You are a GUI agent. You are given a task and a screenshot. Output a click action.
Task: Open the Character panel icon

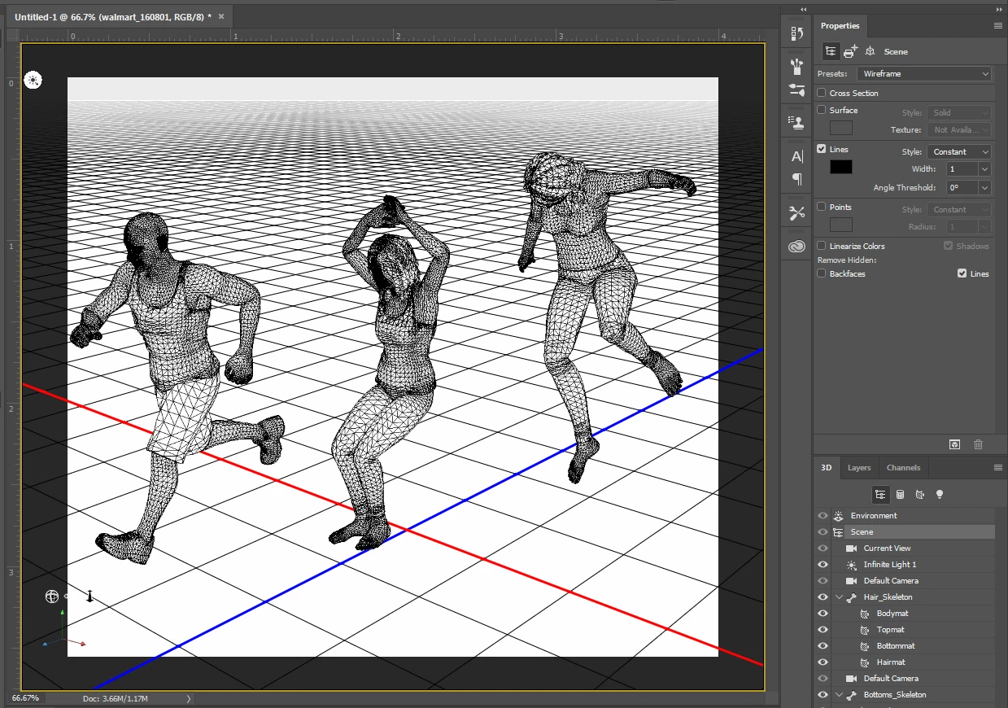click(x=797, y=155)
